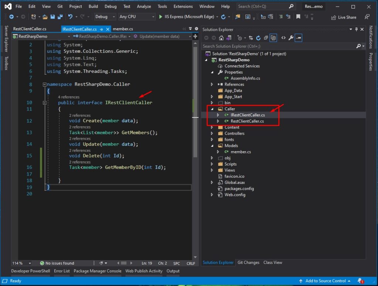Open the Any CPU platform dropdown
Viewport: 378px width, 286px height.
pos(137,17)
